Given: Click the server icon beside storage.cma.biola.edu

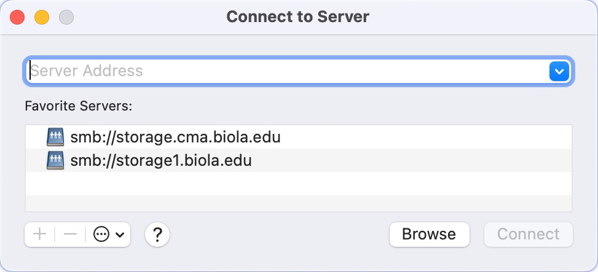Looking at the screenshot, I should point(55,137).
